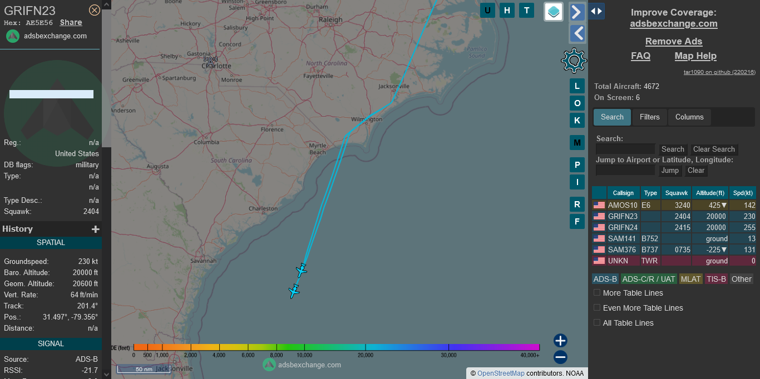Click the Clear button beside Jump
Image resolution: width=760 pixels, height=379 pixels.
pos(696,170)
